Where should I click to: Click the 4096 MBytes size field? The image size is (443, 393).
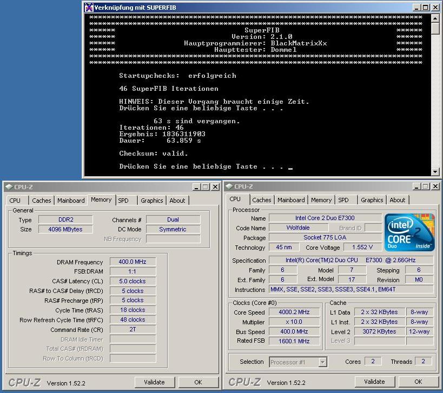click(x=65, y=229)
